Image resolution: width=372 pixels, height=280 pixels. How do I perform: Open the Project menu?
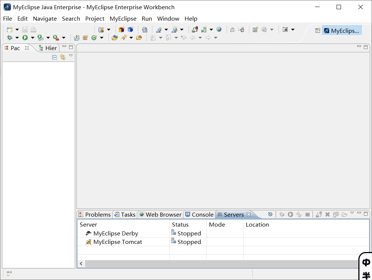[94, 19]
